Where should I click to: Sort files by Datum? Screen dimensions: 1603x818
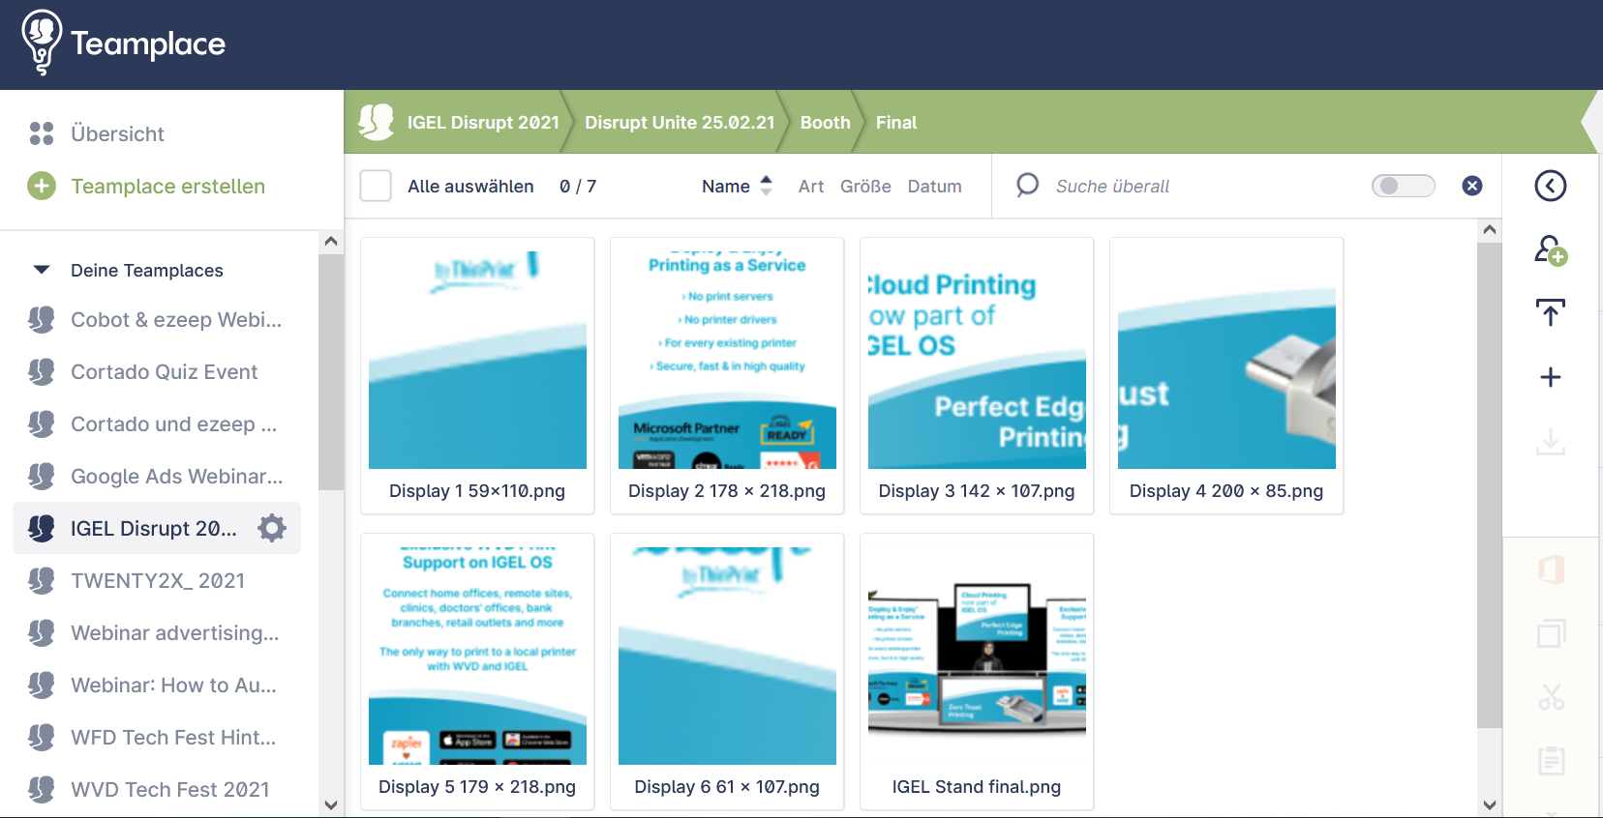click(935, 187)
